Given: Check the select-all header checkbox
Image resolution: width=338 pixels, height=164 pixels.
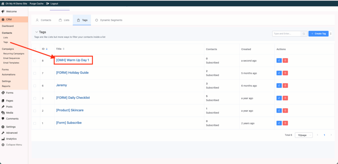Looking at the screenshot, I should click(x=35, y=49).
